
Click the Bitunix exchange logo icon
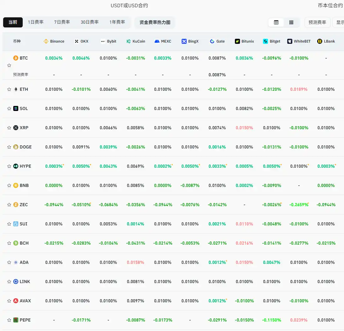[x=237, y=41]
